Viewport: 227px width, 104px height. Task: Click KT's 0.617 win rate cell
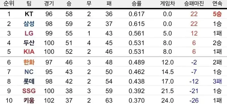point(136,14)
